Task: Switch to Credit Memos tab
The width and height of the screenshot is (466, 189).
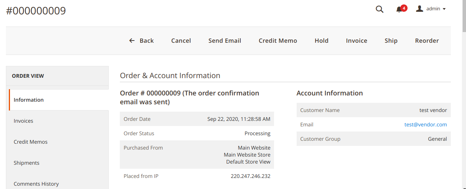Action: coord(31,142)
